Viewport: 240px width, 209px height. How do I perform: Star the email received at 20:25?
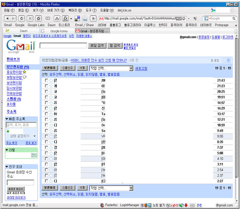click(x=51, y=91)
